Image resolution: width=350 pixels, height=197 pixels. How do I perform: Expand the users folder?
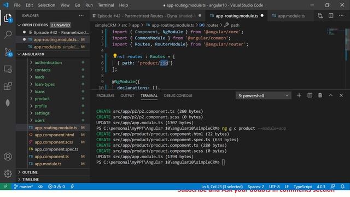coord(39,120)
